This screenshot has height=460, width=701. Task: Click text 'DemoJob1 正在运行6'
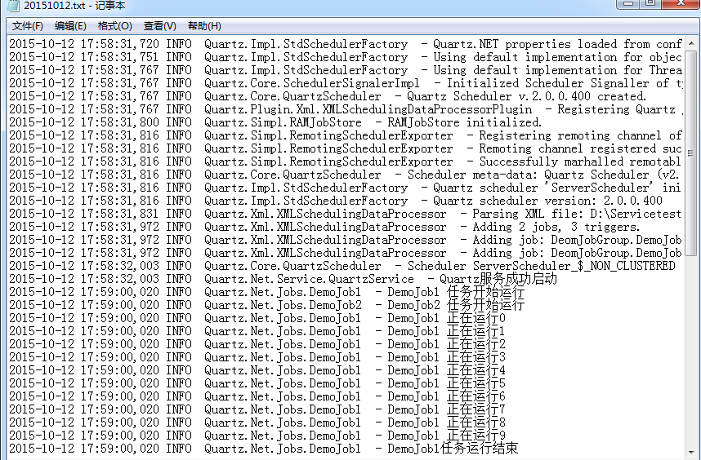click(447, 396)
